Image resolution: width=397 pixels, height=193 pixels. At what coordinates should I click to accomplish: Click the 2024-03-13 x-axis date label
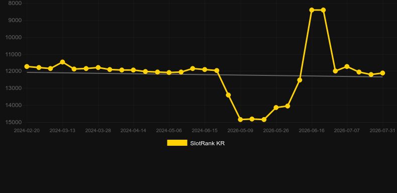tap(62, 131)
